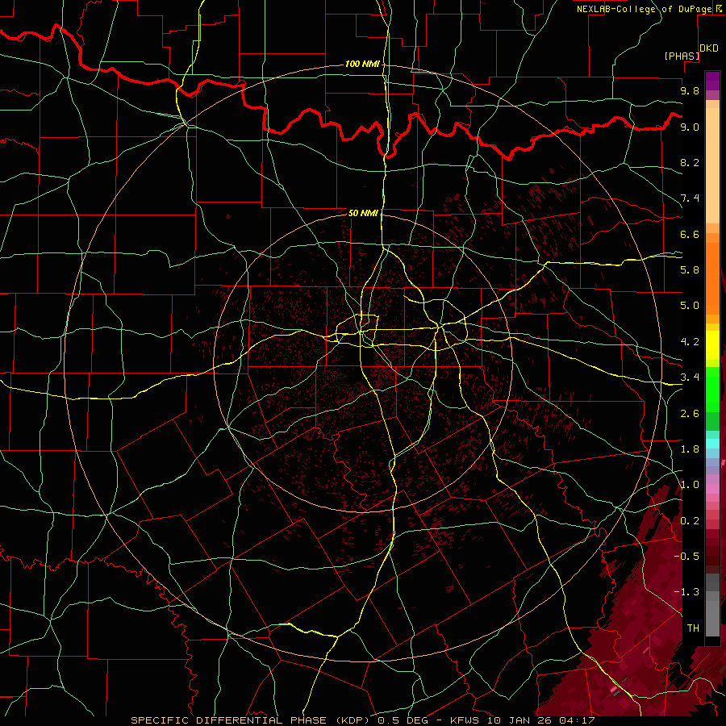Click the 5.8 scale value

[690, 270]
